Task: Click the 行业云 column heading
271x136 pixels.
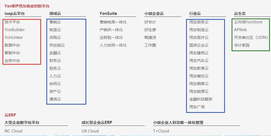Action: [195, 13]
